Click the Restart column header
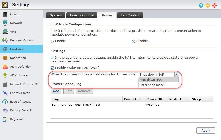Viewport: 221px width, 140px height. pos(179,99)
